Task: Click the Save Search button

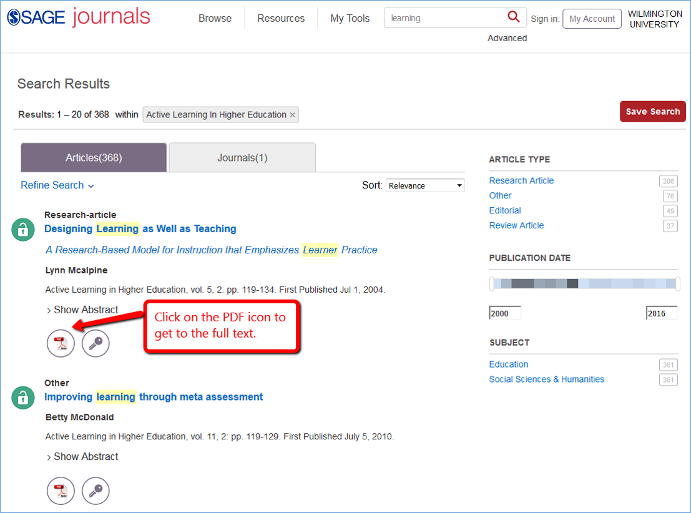Action: [652, 111]
